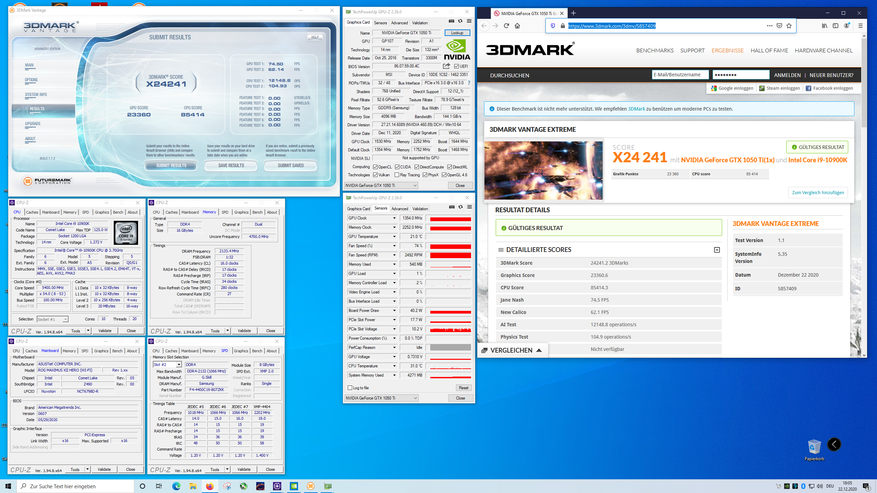Screen dimensions: 877x493
Task: Open Microsoft Edge from the taskbar
Action: pos(176,486)
